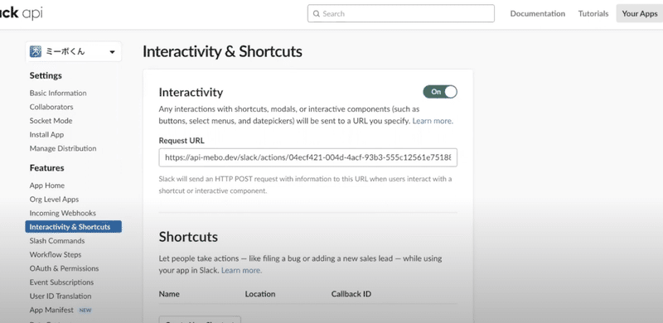Open the ミーボくん app selector dropdown
663x323 pixels.
(x=73, y=51)
